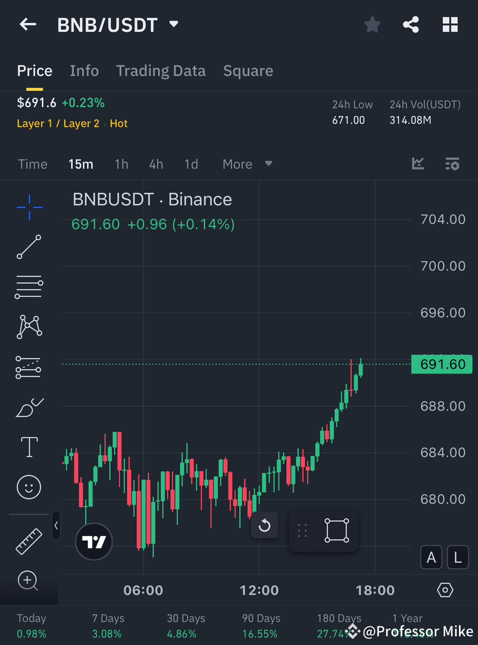Switch to the Trading Data tab
The width and height of the screenshot is (478, 645).
[x=161, y=70]
